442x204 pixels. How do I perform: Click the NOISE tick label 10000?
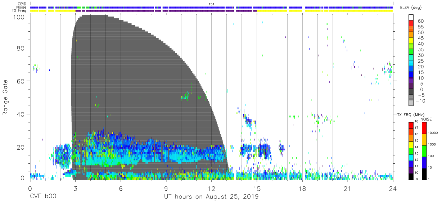(433, 133)
